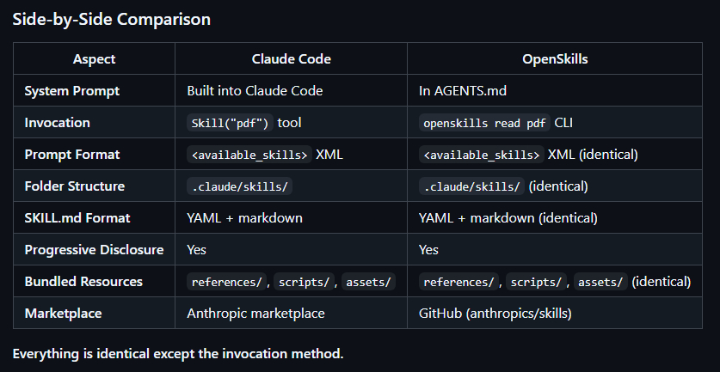The height and width of the screenshot is (372, 720).
Task: Click the "System Prompt" row label
Action: point(71,91)
